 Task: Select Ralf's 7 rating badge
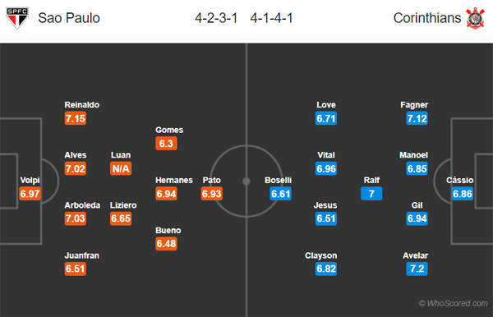371,194
